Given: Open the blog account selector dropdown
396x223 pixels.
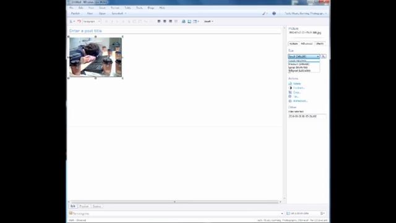Looking at the screenshot, I should [306, 14].
